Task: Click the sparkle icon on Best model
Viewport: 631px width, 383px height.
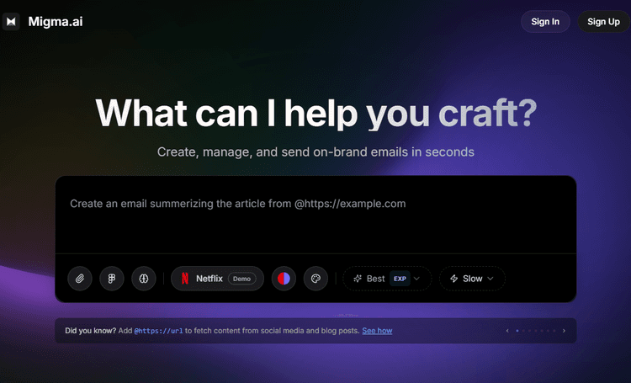Action: click(x=358, y=279)
